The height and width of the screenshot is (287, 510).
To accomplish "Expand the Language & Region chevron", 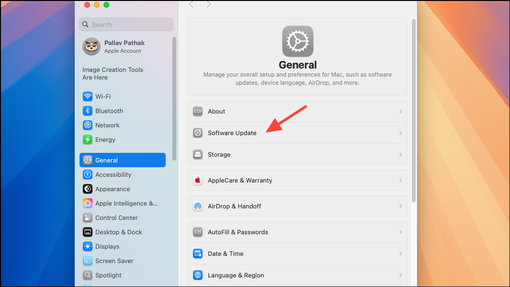I will point(400,275).
